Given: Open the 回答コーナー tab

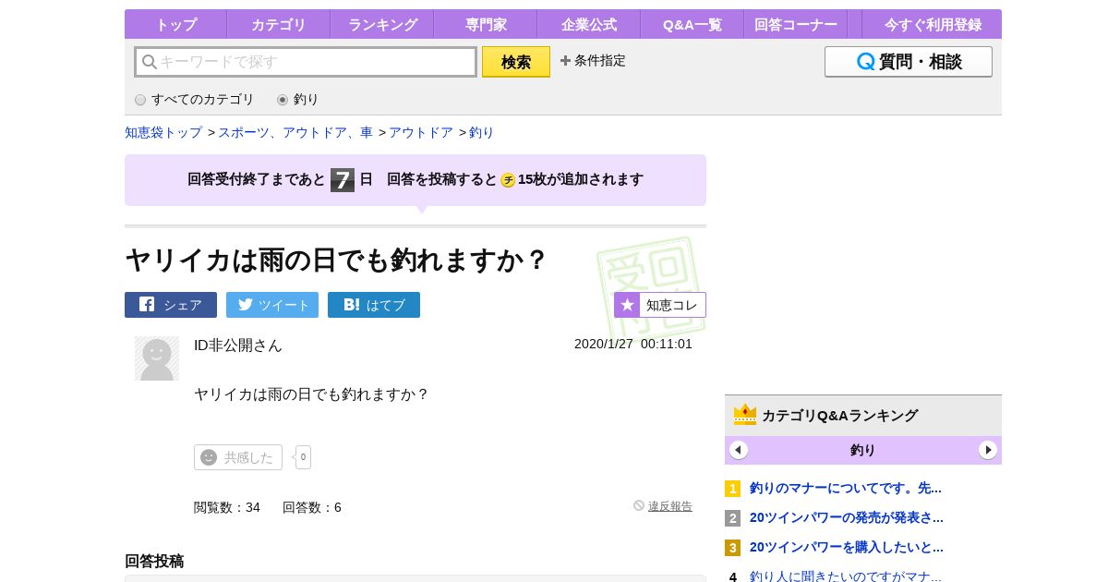Looking at the screenshot, I should [x=796, y=24].
